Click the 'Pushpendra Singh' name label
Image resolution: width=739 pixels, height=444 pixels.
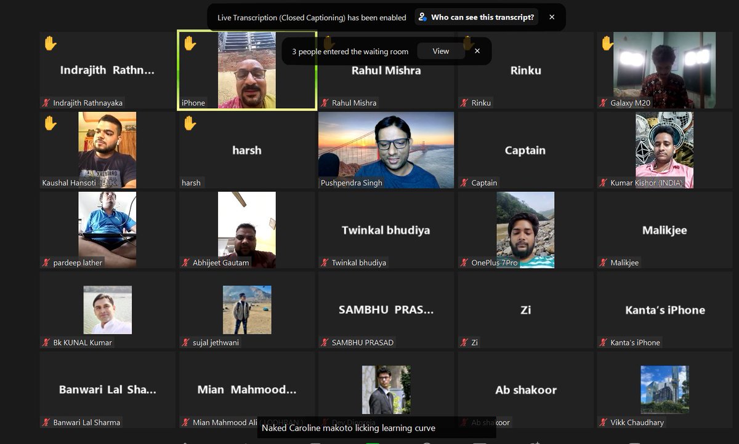click(352, 183)
